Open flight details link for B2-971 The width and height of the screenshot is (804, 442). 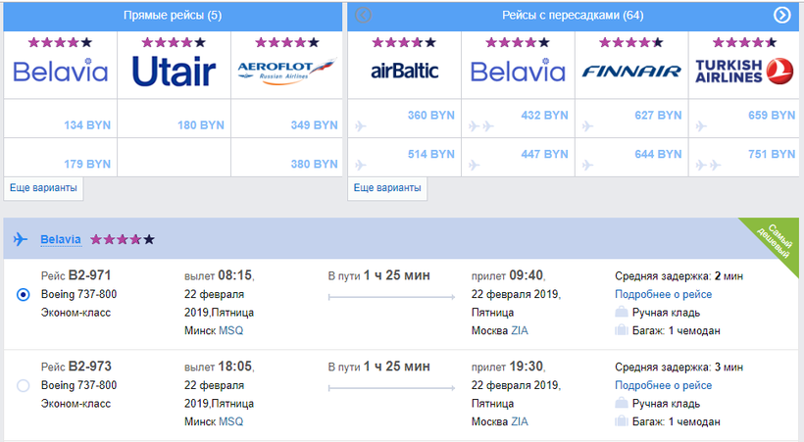point(663,294)
